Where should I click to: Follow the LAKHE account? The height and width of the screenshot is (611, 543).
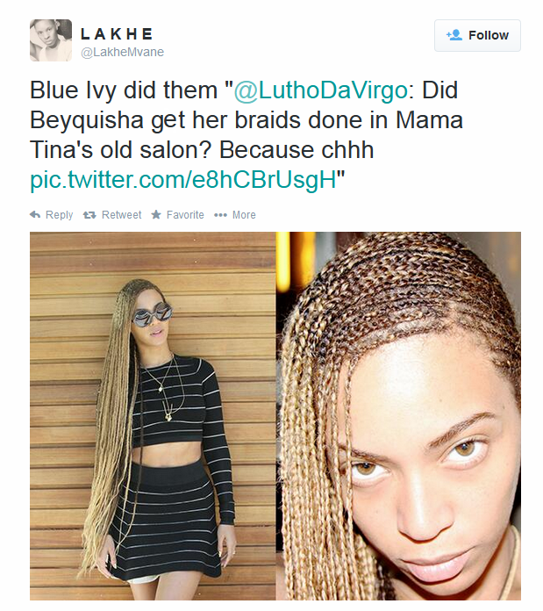tap(477, 35)
